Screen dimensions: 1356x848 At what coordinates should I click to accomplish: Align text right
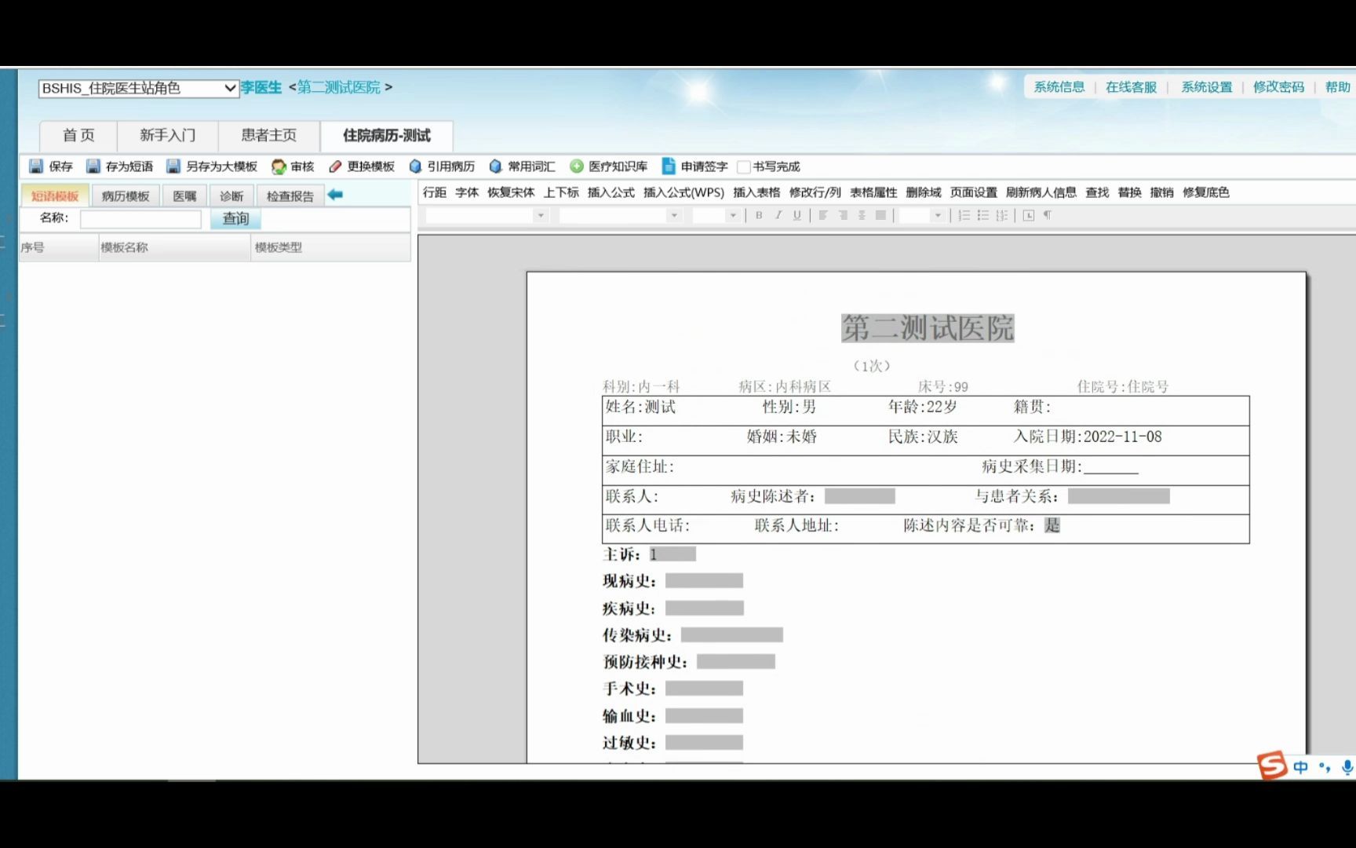843,215
